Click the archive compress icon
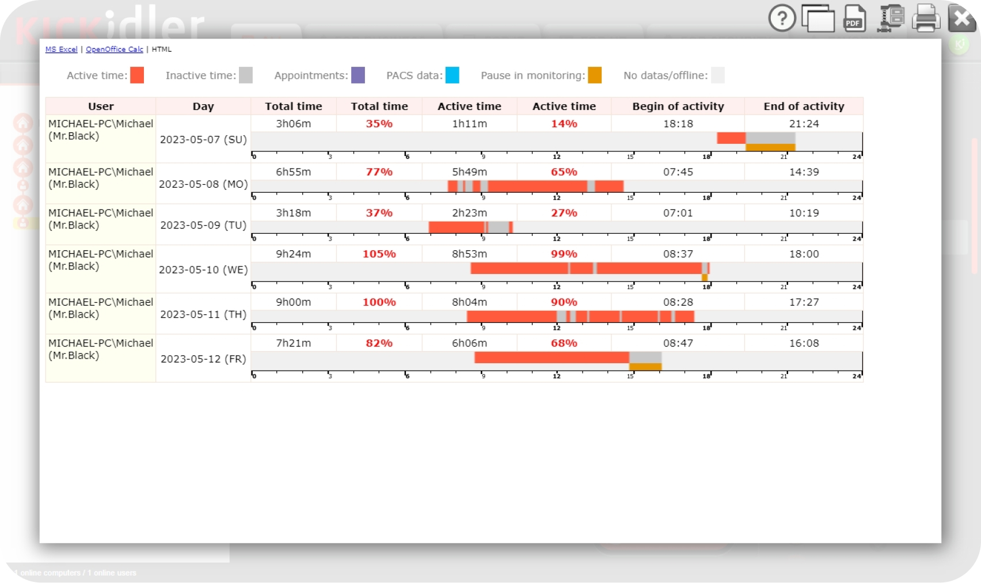This screenshot has height=583, width=981. [x=891, y=18]
